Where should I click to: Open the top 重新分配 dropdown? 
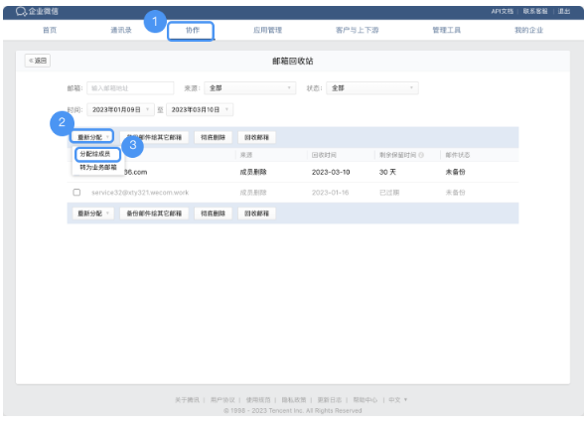click(92, 137)
